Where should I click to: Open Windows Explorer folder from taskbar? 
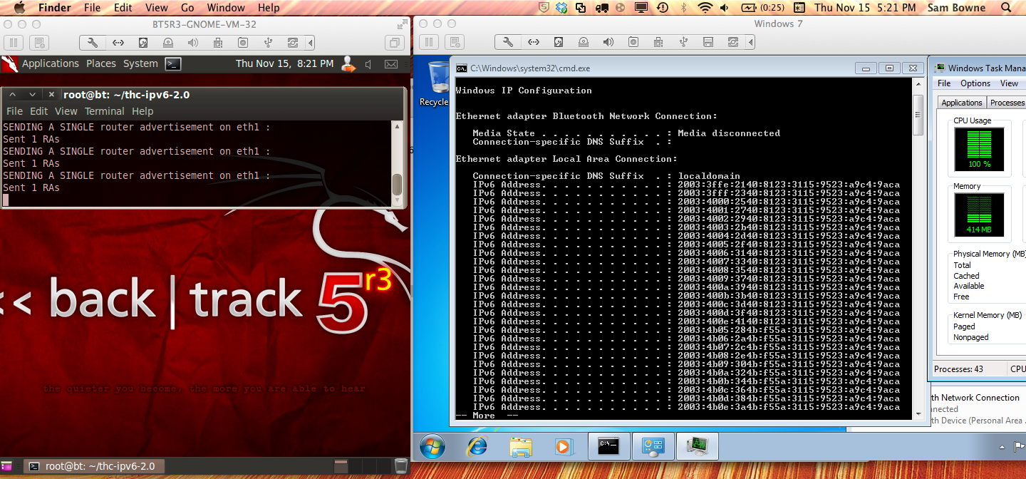521,446
